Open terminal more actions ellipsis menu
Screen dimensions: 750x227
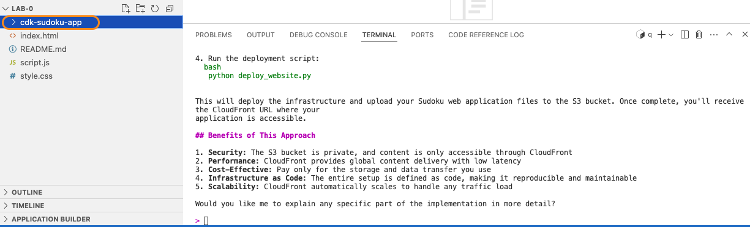click(714, 35)
